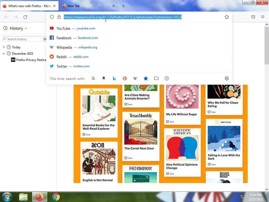Select the YouTube suggestion
The width and height of the screenshot is (269, 202).
click(x=139, y=28)
